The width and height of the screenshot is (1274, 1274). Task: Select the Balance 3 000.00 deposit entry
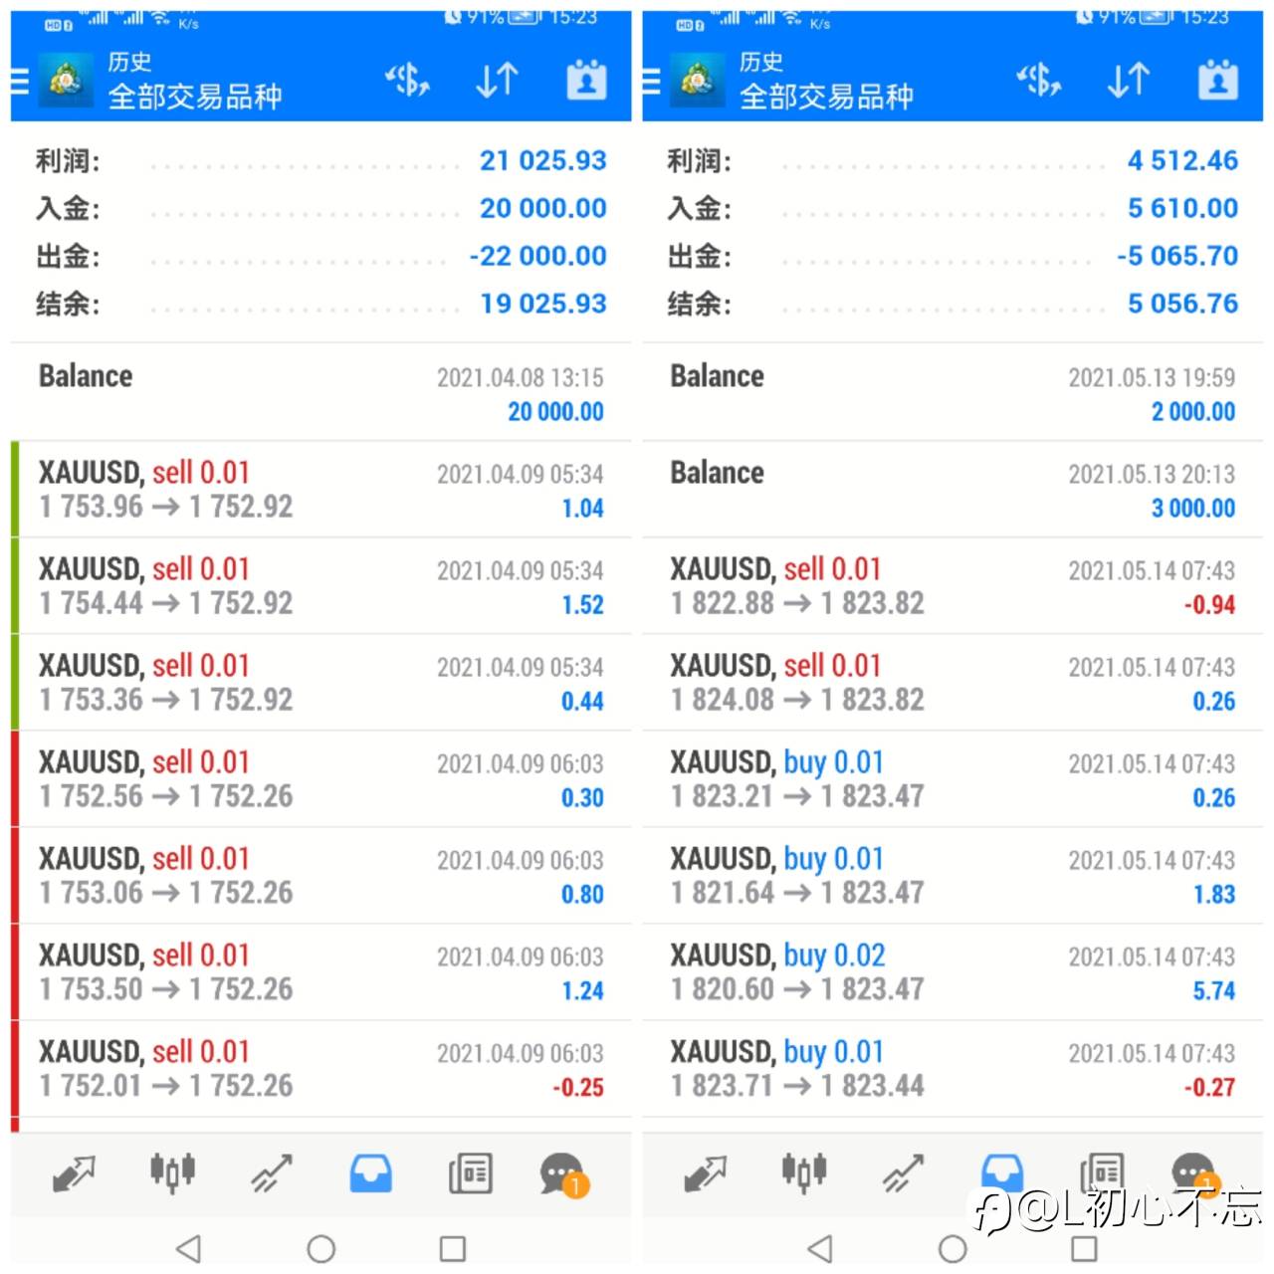pyautogui.click(x=953, y=490)
